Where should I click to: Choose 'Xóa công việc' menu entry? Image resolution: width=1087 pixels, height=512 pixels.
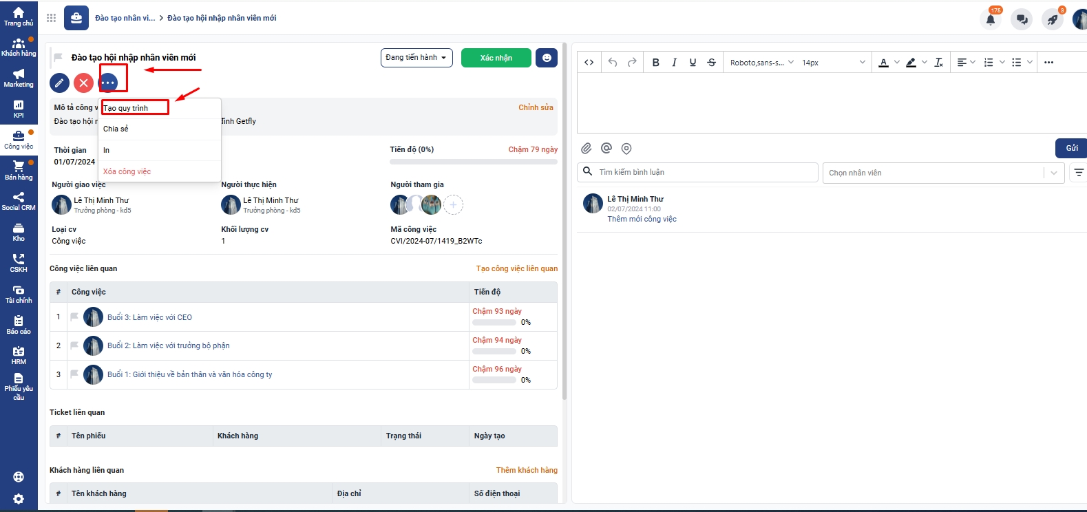pyautogui.click(x=127, y=171)
